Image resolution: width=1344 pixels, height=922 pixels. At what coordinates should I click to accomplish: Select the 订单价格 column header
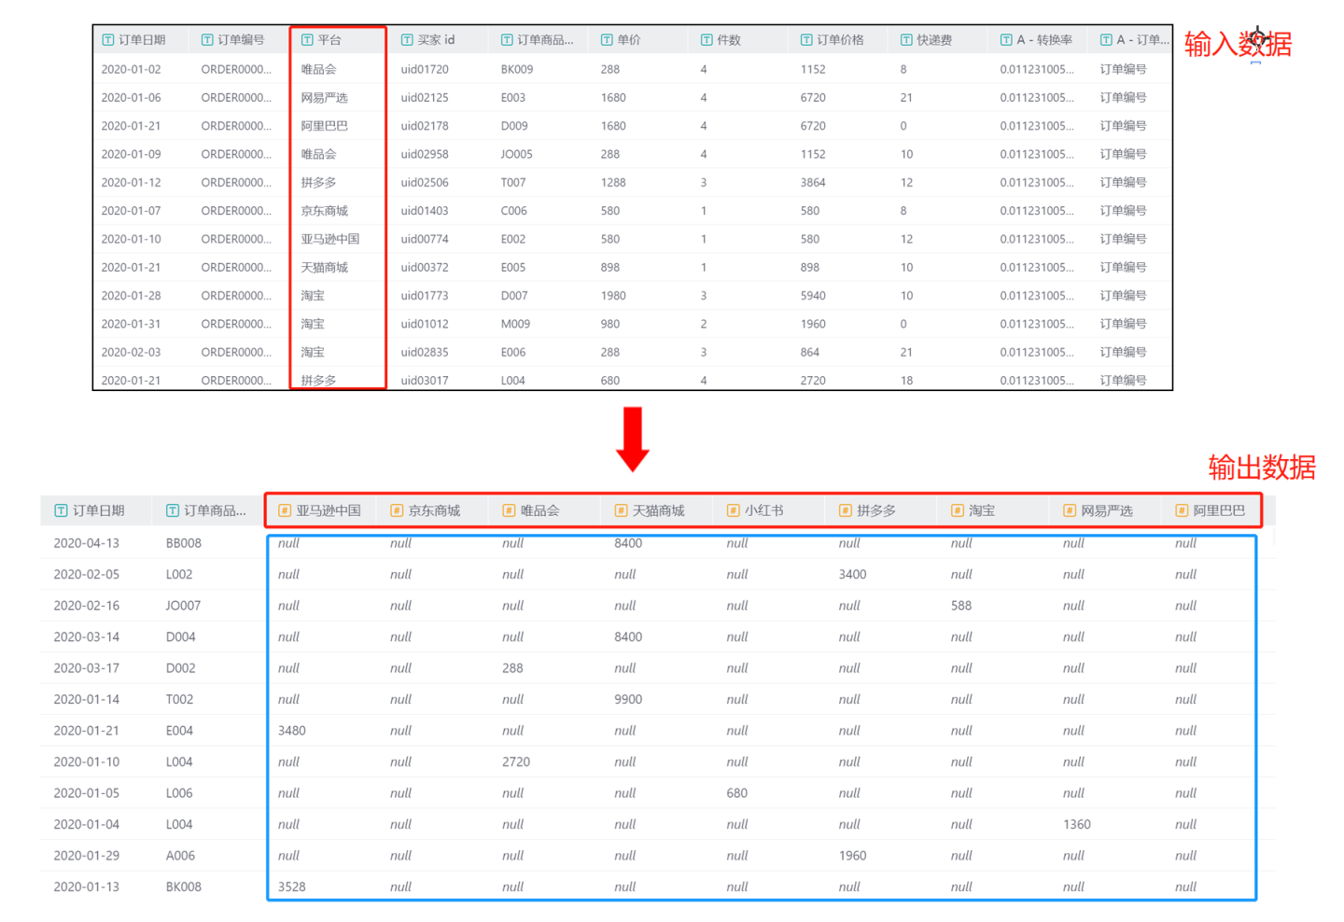pos(840,40)
